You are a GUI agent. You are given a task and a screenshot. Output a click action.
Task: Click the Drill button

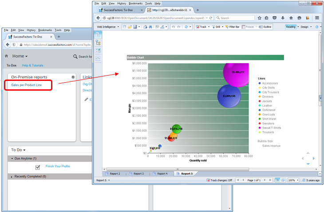[x=216, y=27]
